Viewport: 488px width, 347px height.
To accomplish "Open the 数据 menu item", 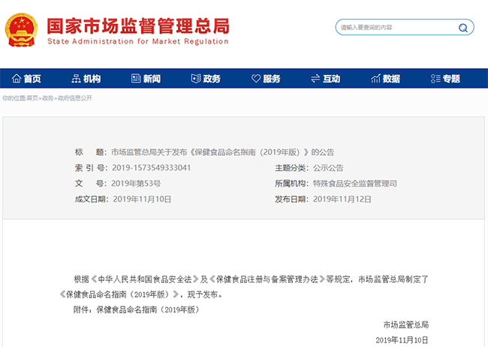I will pos(391,79).
